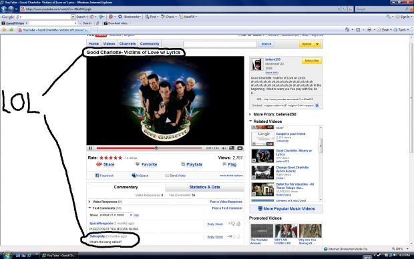The image size is (414, 259).
Task: Click the Embed code settings icon
Action: tap(317, 105)
